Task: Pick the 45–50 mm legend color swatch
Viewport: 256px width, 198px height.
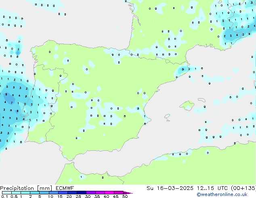Action: (119, 193)
